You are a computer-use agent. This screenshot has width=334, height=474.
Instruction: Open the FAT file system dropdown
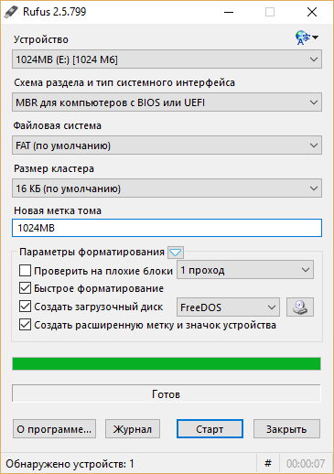coord(167,145)
